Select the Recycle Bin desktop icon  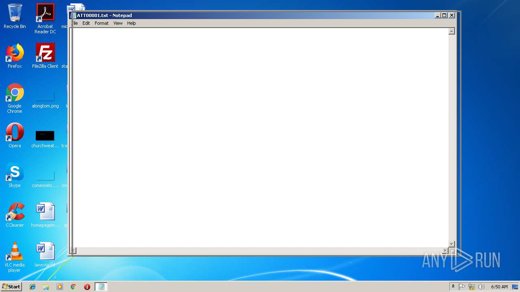pos(15,16)
